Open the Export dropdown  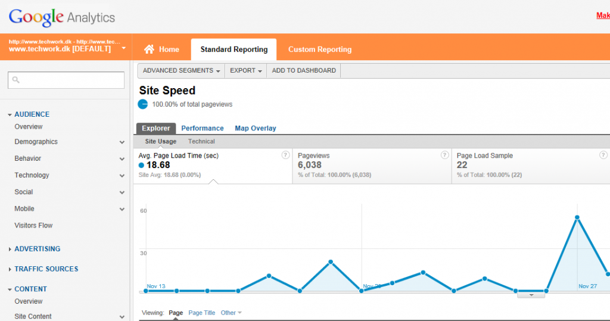(246, 70)
